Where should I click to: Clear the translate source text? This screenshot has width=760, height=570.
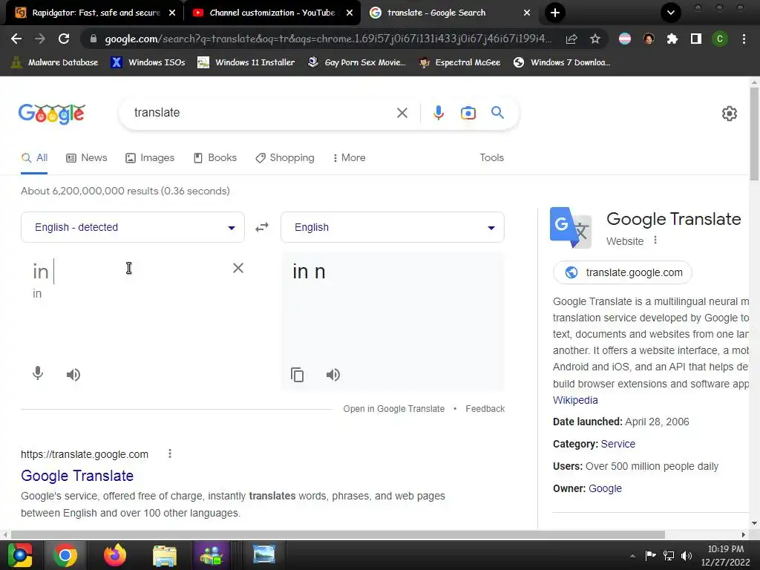[238, 268]
